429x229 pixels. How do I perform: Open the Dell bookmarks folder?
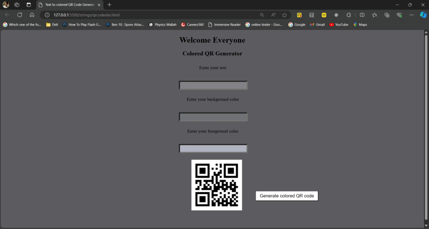pyautogui.click(x=52, y=25)
